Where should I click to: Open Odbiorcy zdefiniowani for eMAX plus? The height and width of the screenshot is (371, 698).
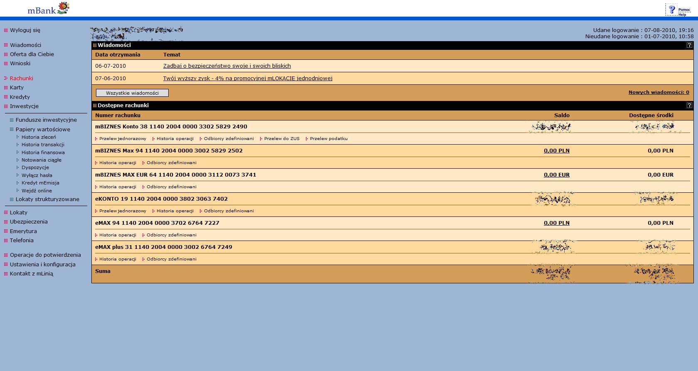click(172, 259)
